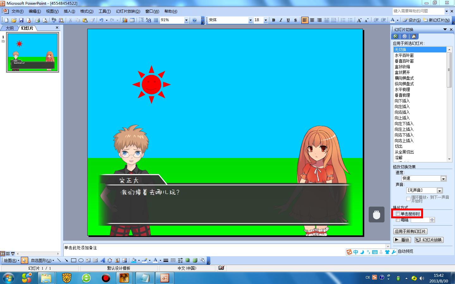455x284 pixels.
Task: Enable the 每隔 timed advance checkbox
Action: 398,220
